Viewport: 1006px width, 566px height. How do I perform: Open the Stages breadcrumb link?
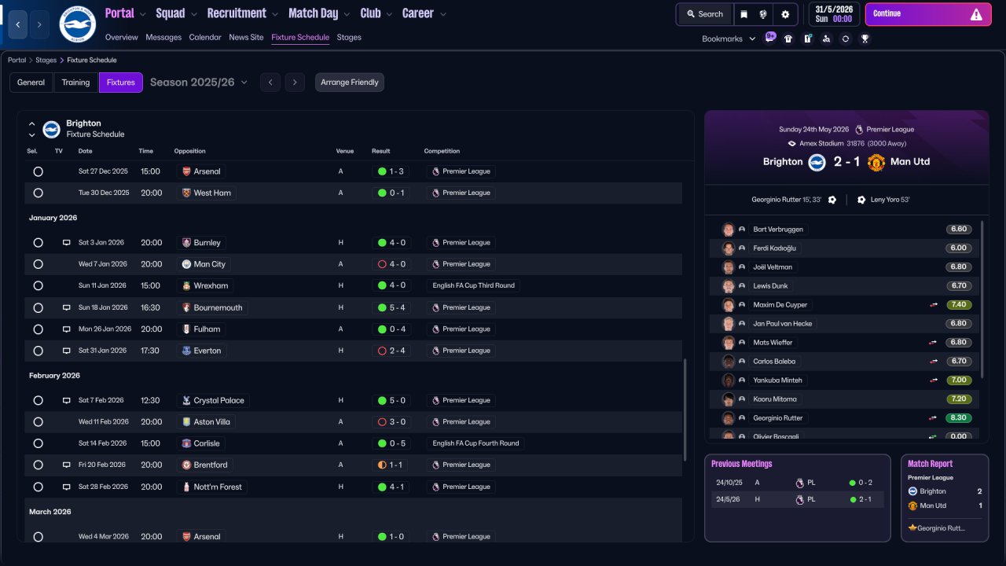[46, 60]
